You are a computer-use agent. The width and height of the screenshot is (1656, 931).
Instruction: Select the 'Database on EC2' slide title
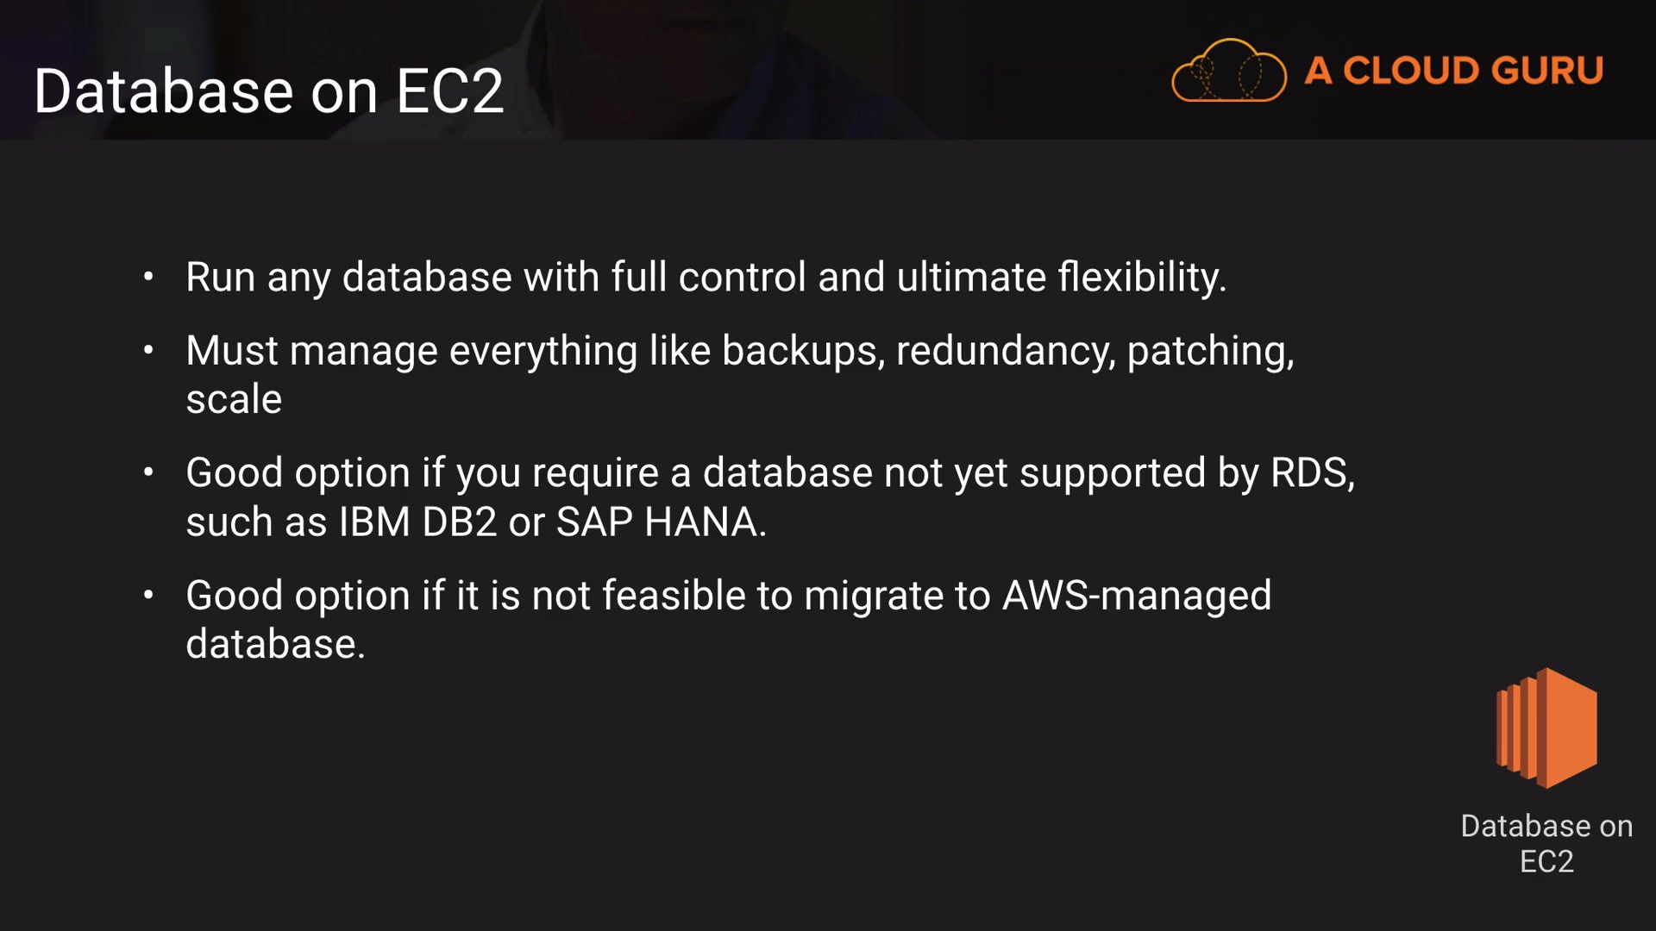tap(268, 91)
